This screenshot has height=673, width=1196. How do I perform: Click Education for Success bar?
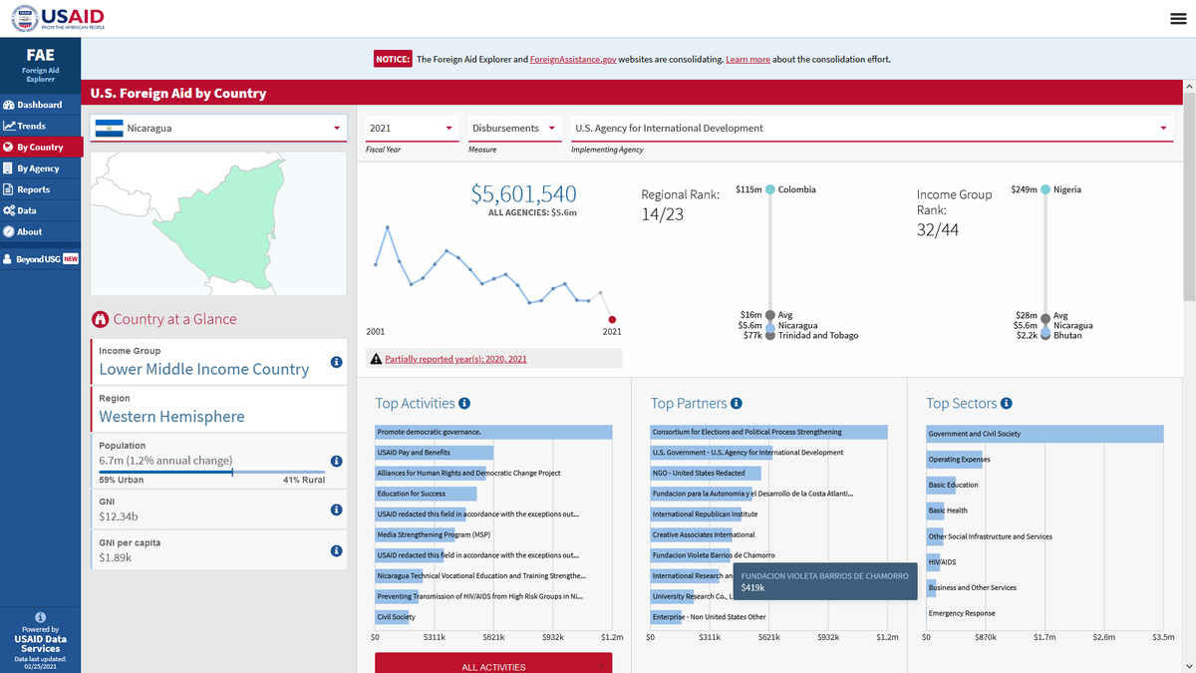426,494
